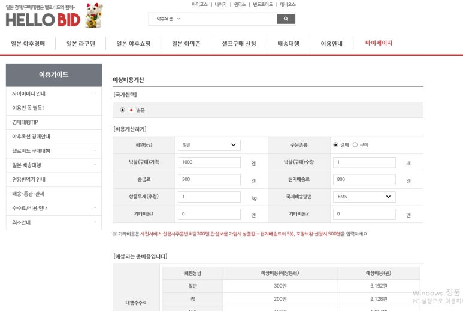
Task: Open 배송·통관·관세 sidebar link
Action: click(28, 194)
